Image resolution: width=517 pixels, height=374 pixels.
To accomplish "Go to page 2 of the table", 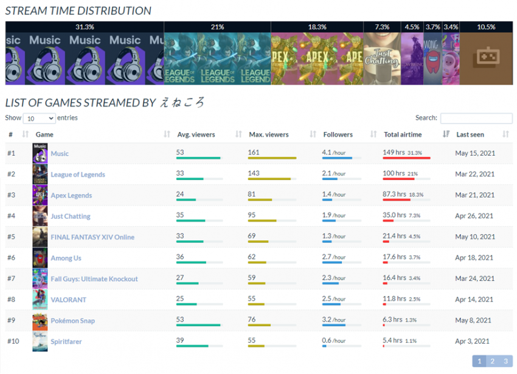I will [x=492, y=361].
